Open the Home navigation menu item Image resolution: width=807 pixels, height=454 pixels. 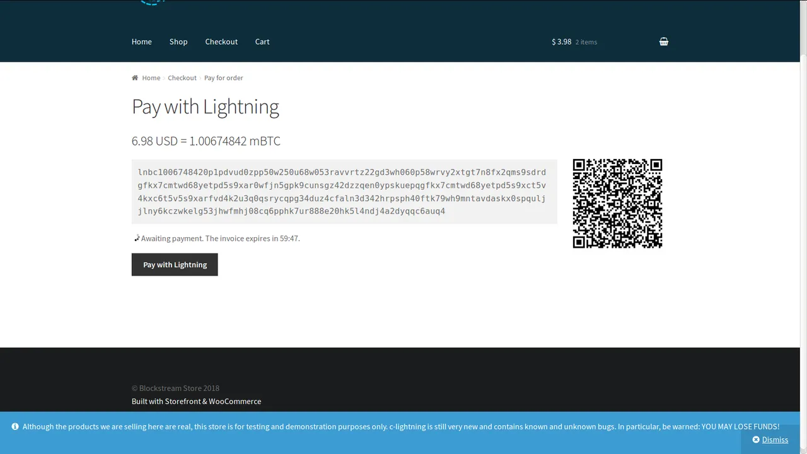(x=141, y=42)
